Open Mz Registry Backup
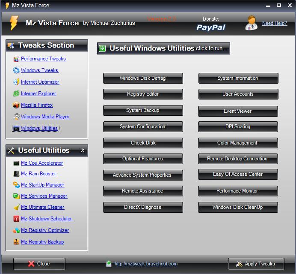296x274 pixels. (x=42, y=242)
